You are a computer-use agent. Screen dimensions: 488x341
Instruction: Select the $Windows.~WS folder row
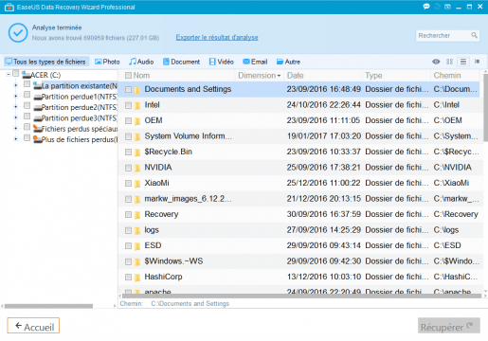click(x=300, y=261)
